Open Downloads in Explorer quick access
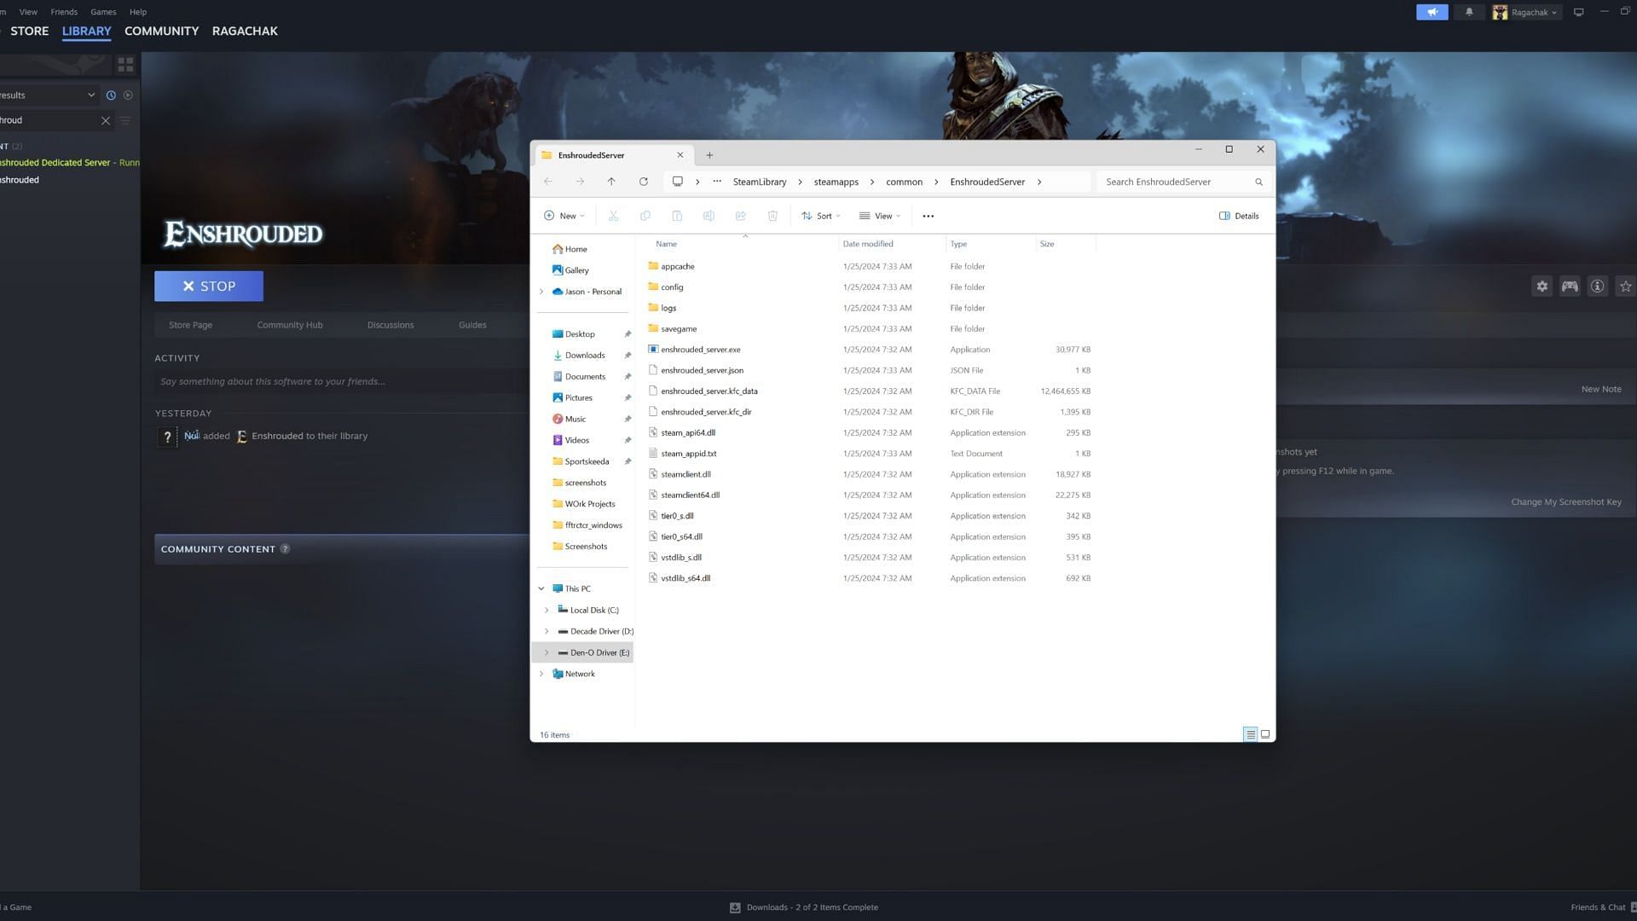This screenshot has height=921, width=1637. [584, 356]
